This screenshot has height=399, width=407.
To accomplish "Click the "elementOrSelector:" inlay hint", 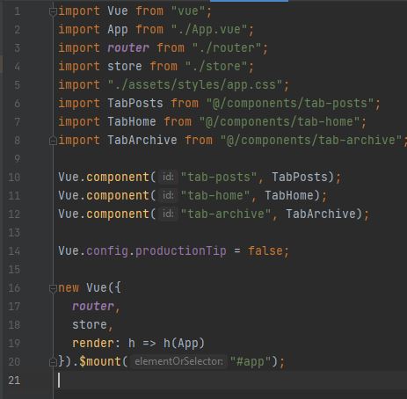I will (x=178, y=361).
